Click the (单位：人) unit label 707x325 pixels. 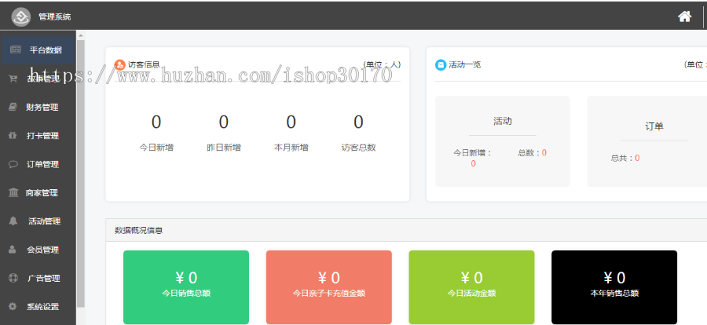pos(382,65)
